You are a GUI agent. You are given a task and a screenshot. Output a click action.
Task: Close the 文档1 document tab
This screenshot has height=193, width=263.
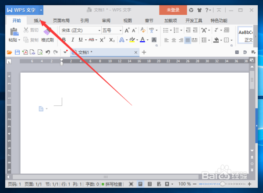click(x=136, y=53)
